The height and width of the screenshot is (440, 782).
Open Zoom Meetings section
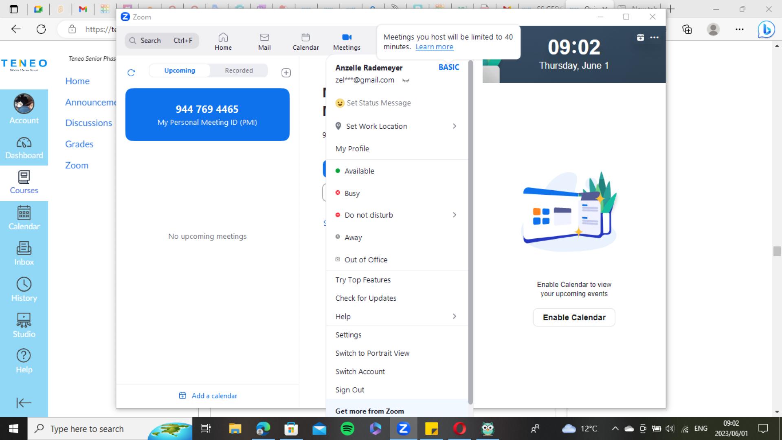347,41
